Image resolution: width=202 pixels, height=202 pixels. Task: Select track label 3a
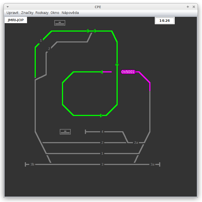tap(152, 164)
